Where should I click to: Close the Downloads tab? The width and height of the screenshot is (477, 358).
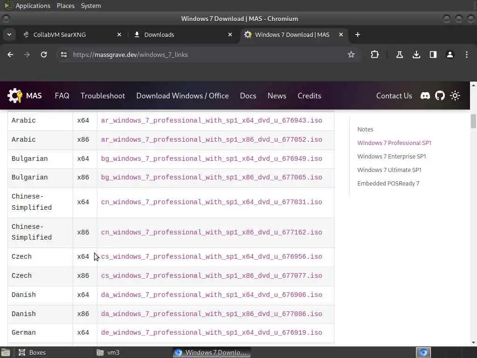[230, 34]
